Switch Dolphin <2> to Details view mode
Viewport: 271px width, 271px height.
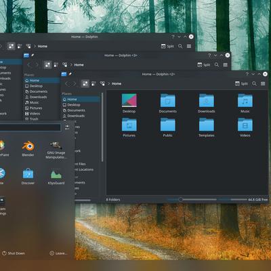tap(102, 84)
